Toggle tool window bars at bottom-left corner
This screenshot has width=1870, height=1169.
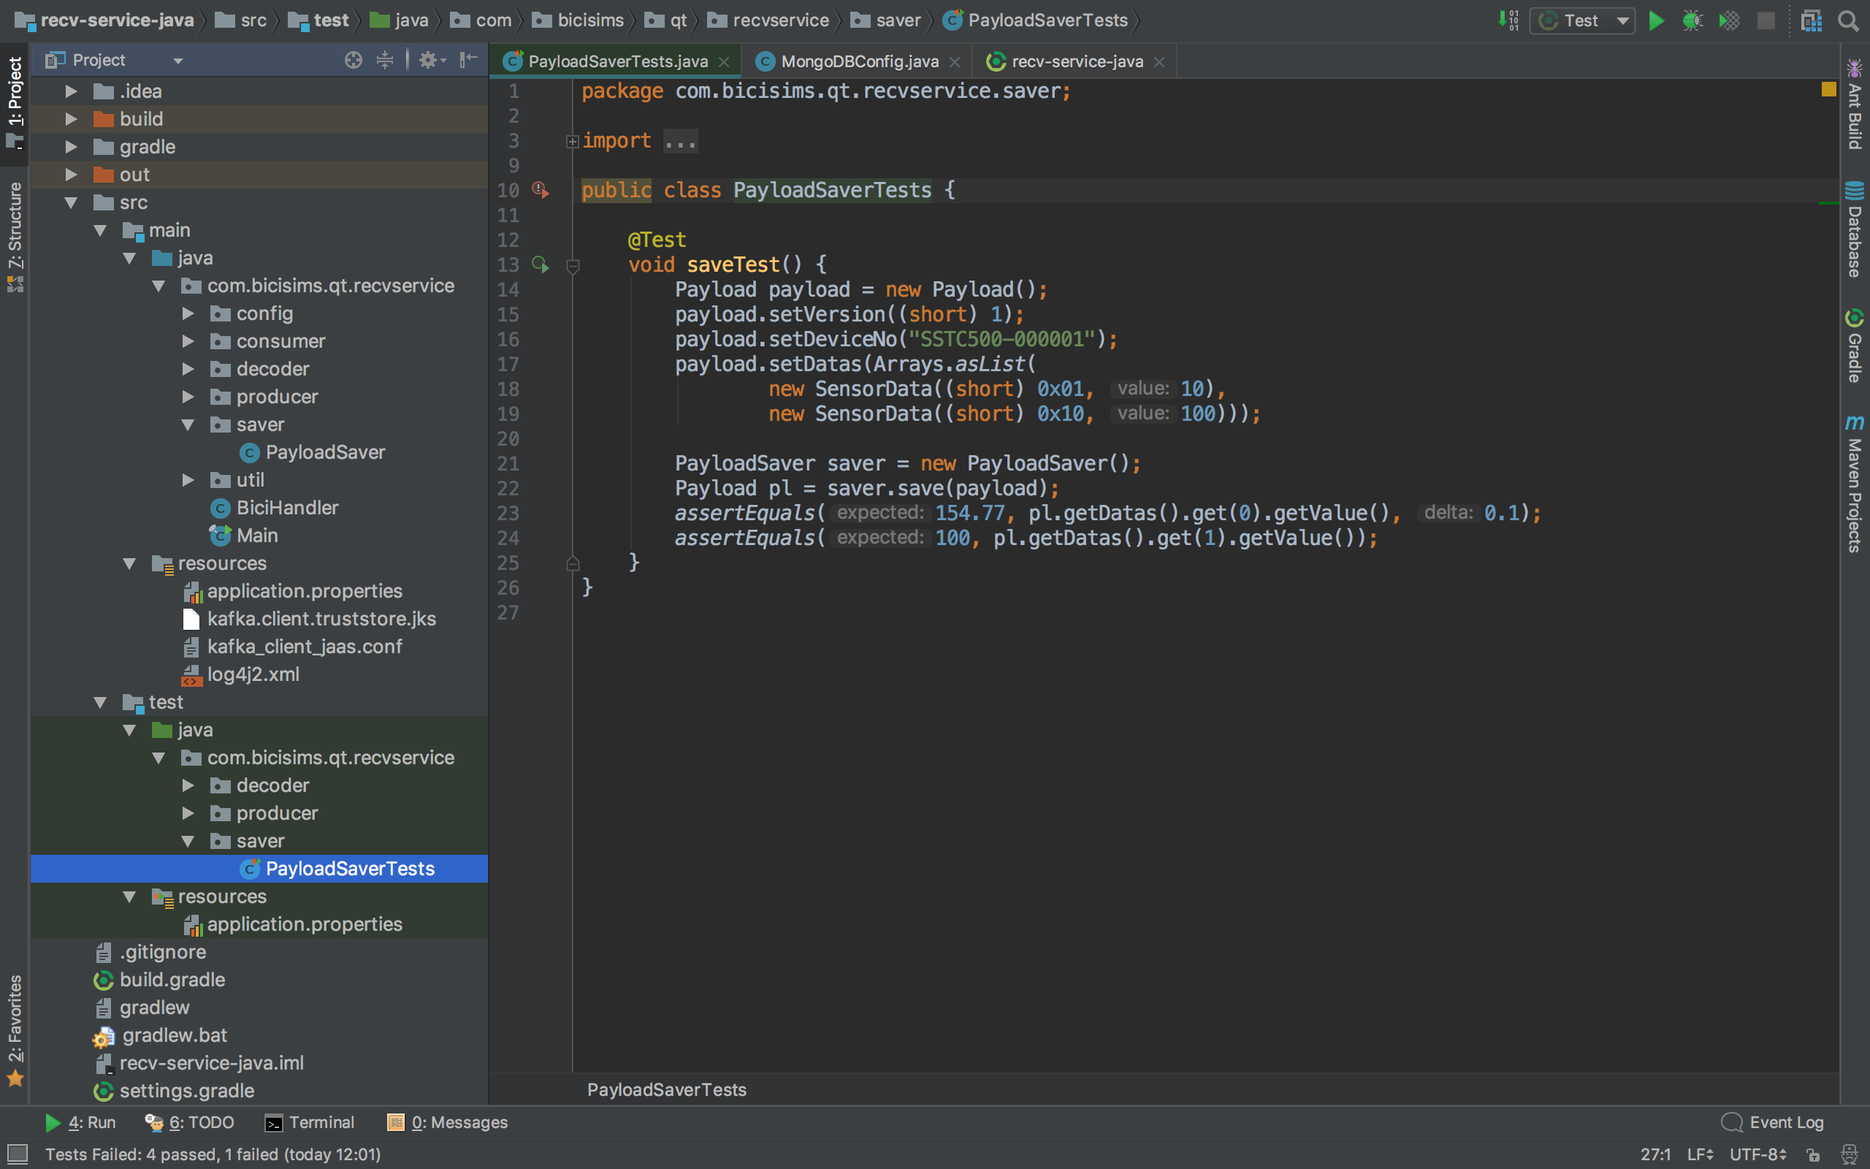coord(17,1154)
